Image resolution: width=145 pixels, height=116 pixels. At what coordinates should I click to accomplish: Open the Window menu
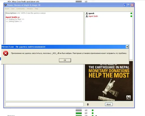click(30, 8)
